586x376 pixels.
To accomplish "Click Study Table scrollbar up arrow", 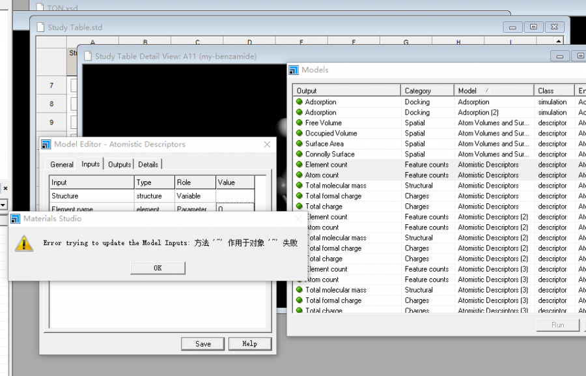I will (x=559, y=41).
